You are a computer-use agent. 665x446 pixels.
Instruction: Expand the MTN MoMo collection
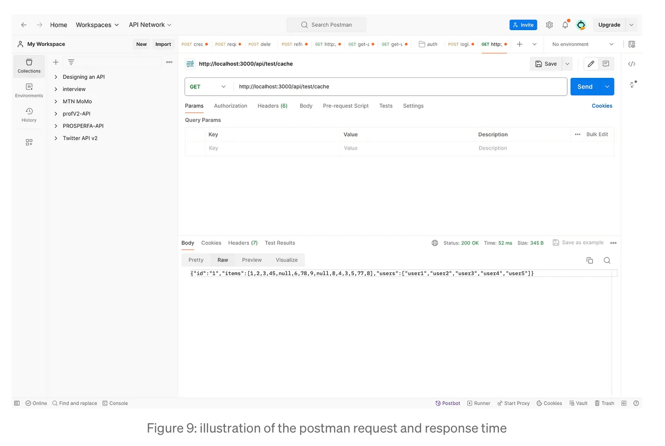[56, 102]
